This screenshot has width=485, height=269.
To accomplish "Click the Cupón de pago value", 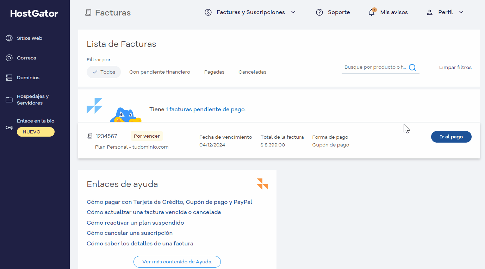I will tap(331, 145).
